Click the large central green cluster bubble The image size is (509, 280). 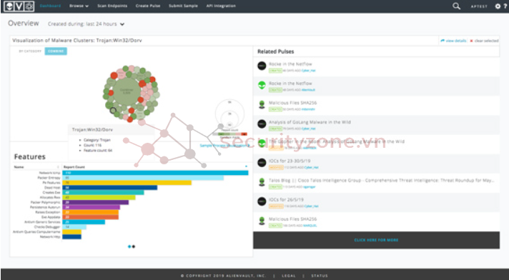click(x=127, y=91)
